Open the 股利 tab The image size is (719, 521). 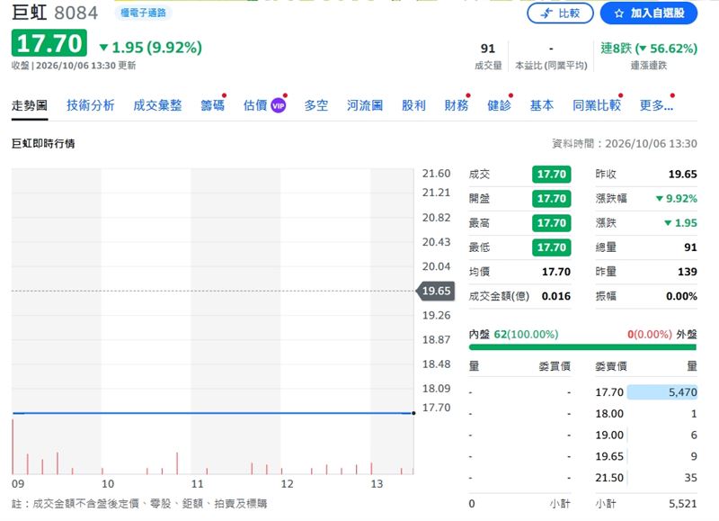point(413,105)
